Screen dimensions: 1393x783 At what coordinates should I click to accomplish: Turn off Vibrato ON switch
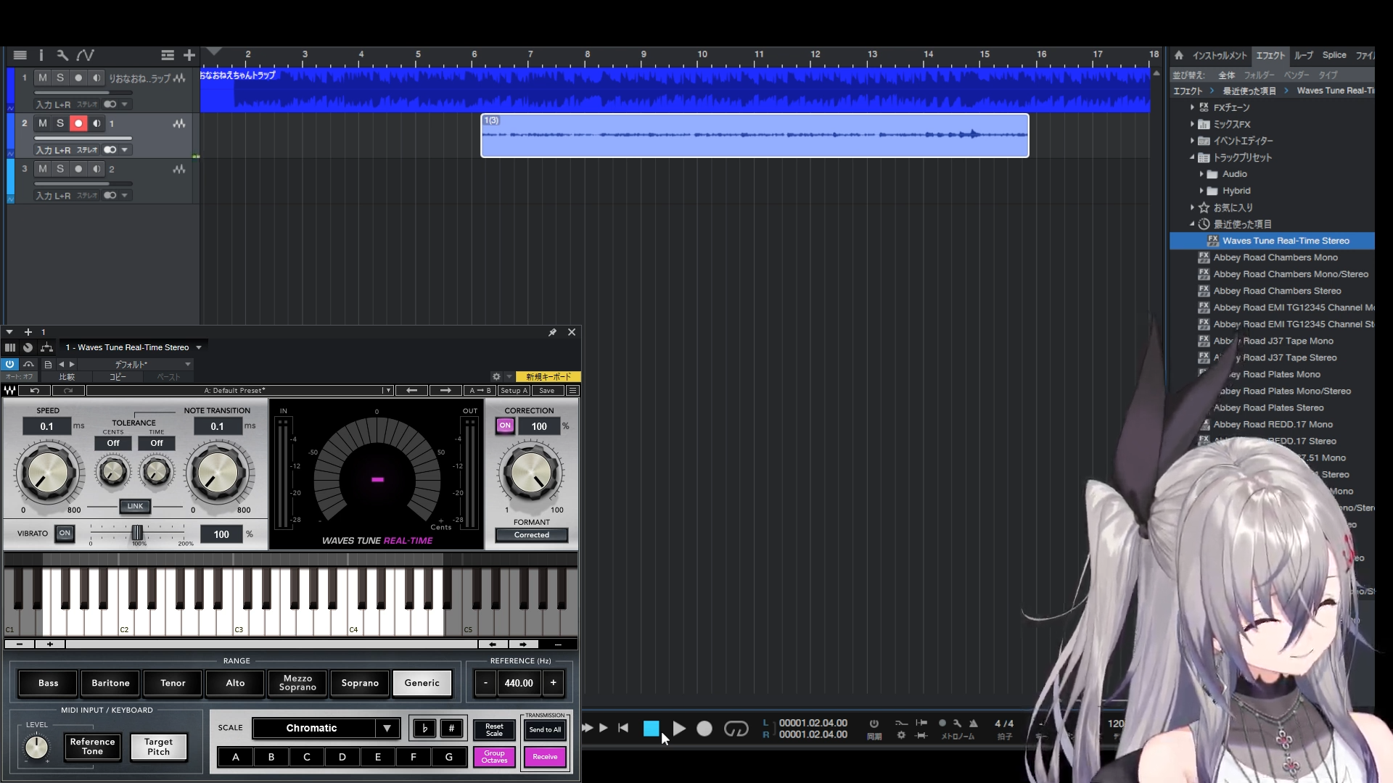[x=65, y=534]
